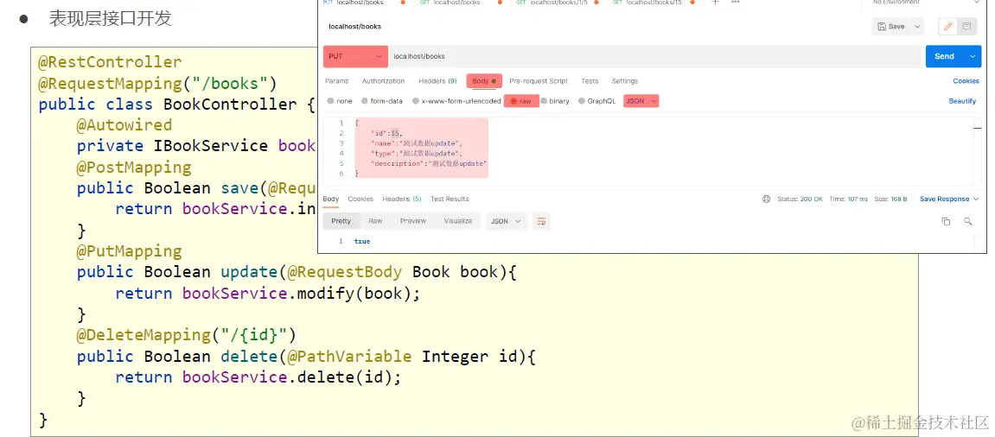
Task: Click the globe network icon near Status
Action: (767, 199)
